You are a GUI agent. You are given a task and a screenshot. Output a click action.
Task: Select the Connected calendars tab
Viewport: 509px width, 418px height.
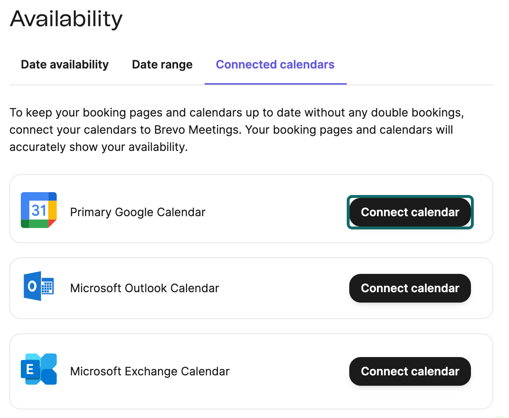(275, 65)
